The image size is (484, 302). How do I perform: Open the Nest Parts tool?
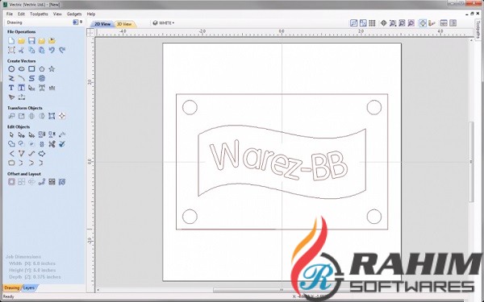click(x=62, y=182)
